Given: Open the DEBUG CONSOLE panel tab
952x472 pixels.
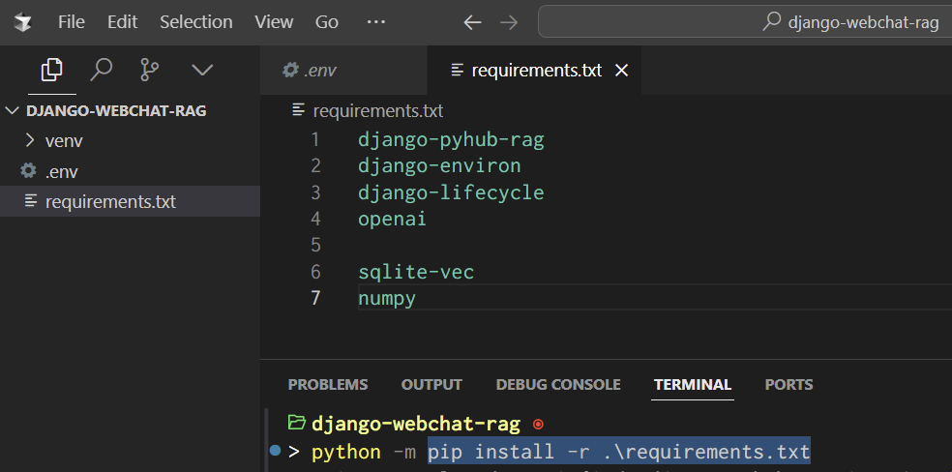Looking at the screenshot, I should tap(558, 385).
